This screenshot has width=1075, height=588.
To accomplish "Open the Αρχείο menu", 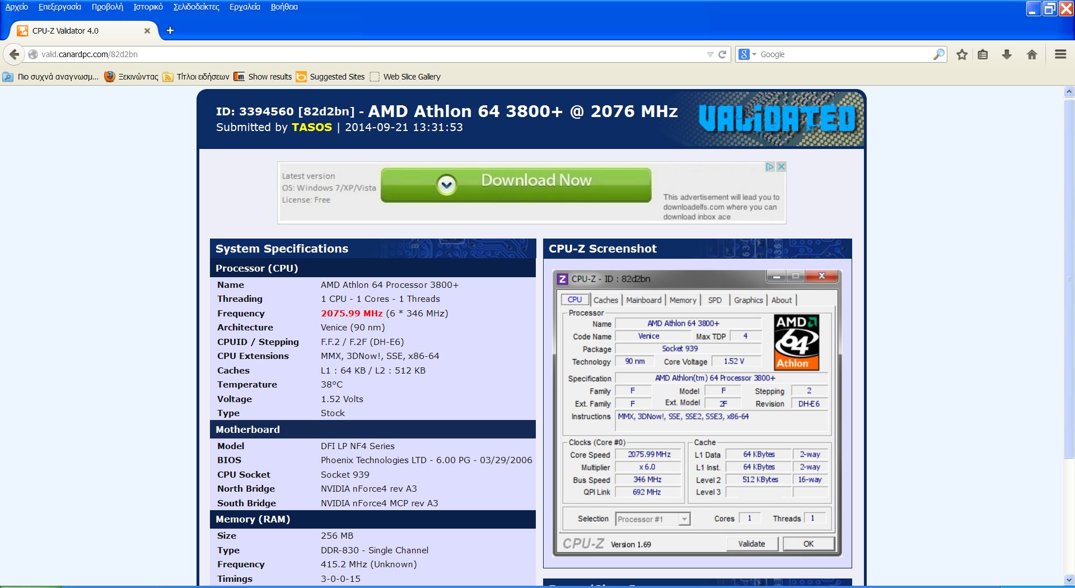I will tap(17, 7).
